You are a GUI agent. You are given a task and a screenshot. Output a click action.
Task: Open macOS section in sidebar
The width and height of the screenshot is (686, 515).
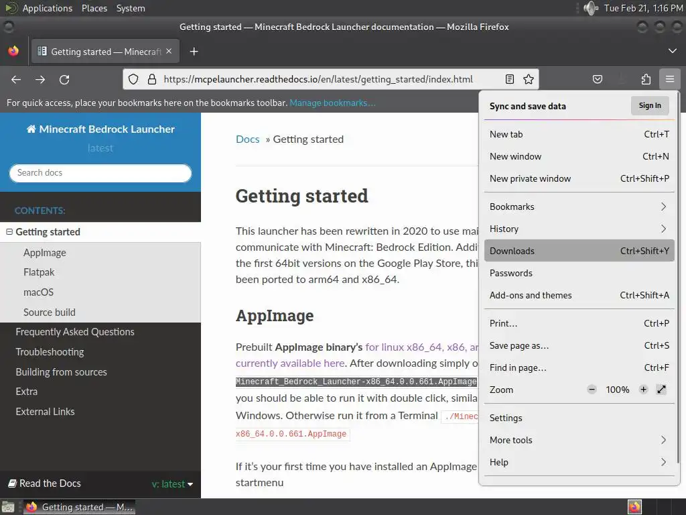tap(38, 292)
